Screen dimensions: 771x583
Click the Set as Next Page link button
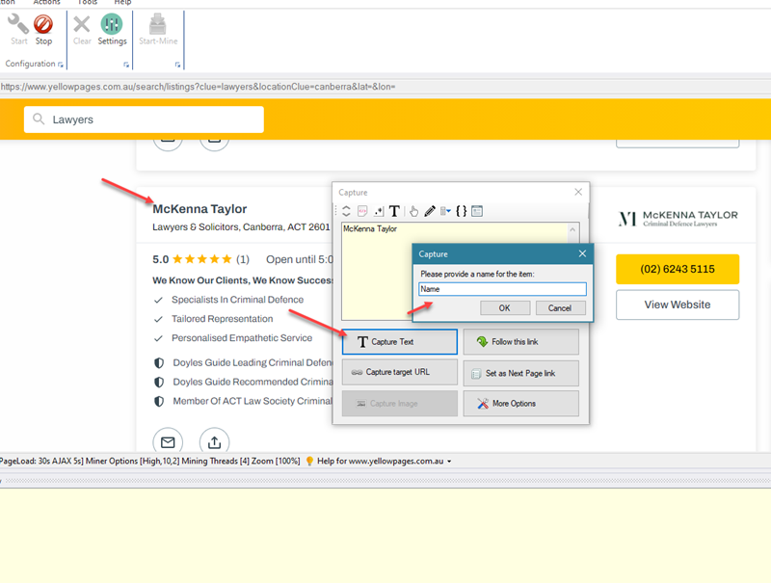[520, 372]
